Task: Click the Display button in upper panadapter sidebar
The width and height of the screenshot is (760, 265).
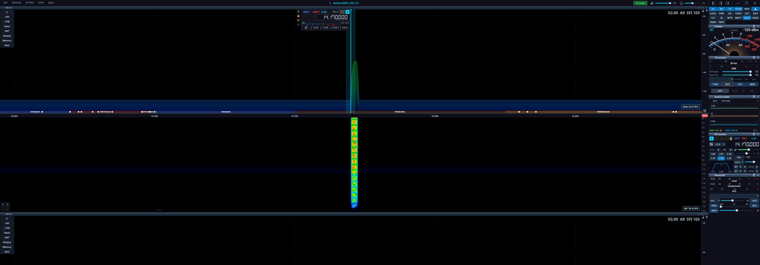Action: 7,36
